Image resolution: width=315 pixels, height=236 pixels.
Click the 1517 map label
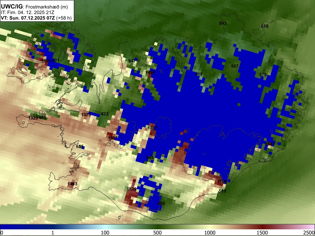point(113,138)
